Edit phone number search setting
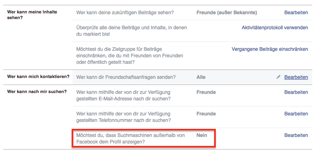The height and width of the screenshot is (152, 318). point(296,114)
